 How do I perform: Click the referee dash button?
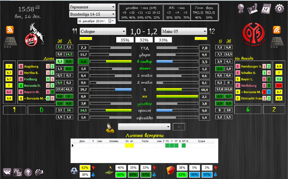tap(179, 127)
